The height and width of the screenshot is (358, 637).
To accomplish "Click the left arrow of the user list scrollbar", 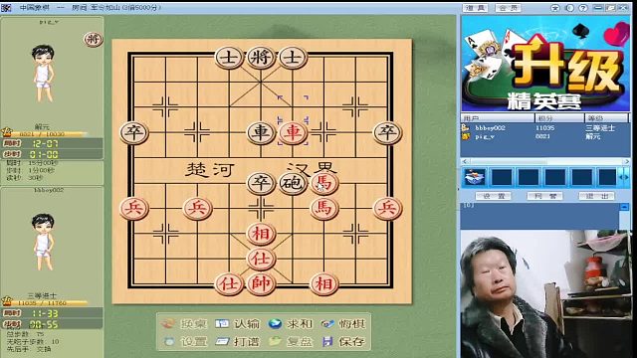I will (x=465, y=161).
